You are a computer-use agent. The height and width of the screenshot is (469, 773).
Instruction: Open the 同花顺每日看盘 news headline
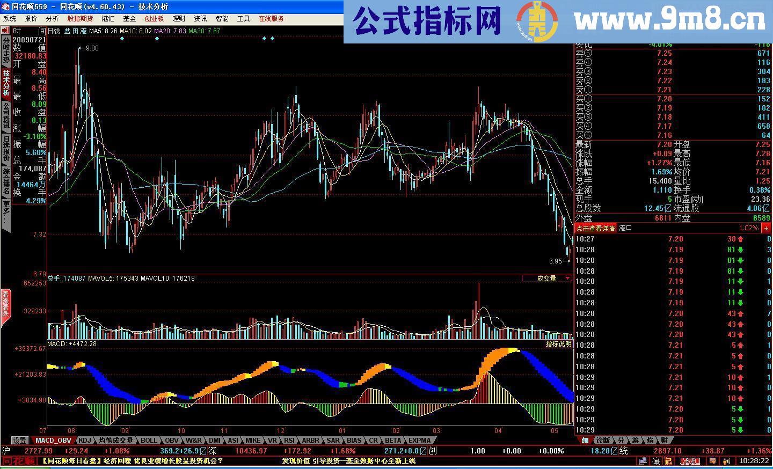tap(132, 461)
